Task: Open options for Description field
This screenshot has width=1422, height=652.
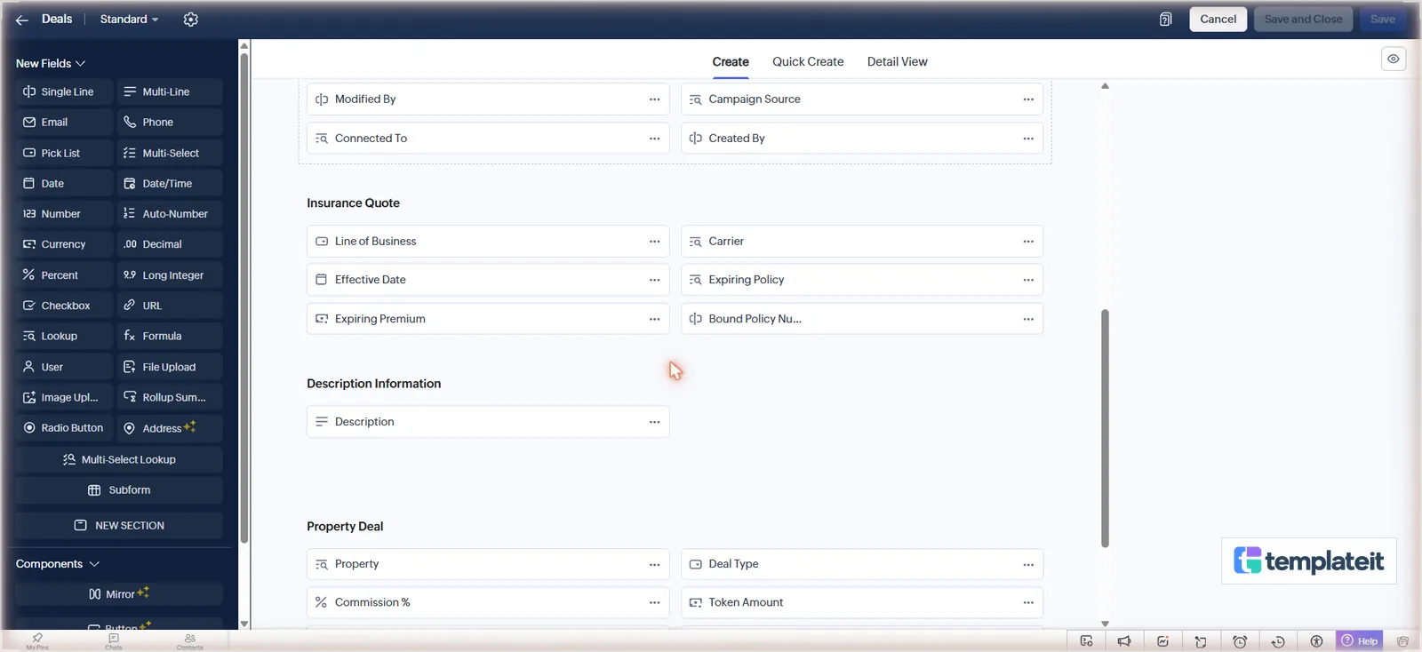Action: [x=654, y=422]
